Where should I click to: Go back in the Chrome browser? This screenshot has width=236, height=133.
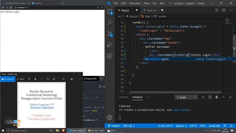click(x=3, y=7)
